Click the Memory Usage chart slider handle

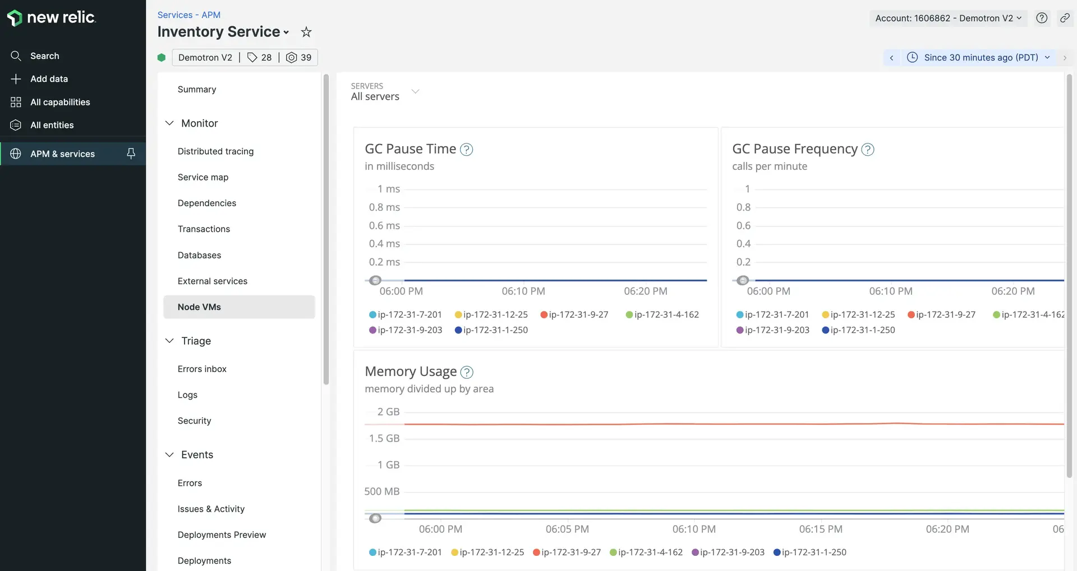pos(375,518)
